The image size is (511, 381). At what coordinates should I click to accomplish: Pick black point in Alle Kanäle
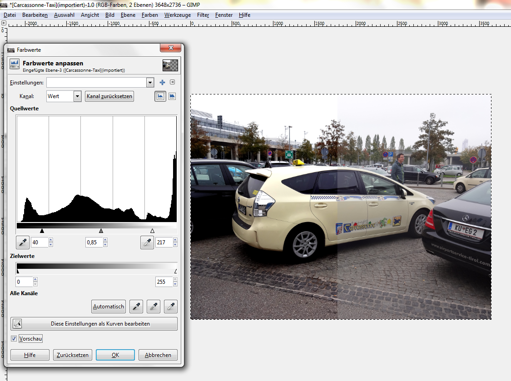tap(136, 307)
